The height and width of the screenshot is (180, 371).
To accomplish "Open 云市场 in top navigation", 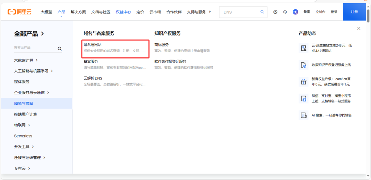I will tap(155, 12).
